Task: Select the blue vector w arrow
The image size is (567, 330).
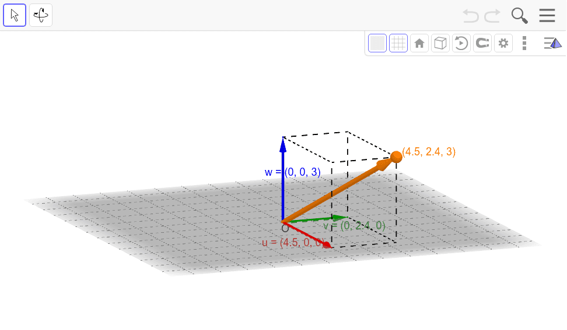Action: pyautogui.click(x=283, y=179)
